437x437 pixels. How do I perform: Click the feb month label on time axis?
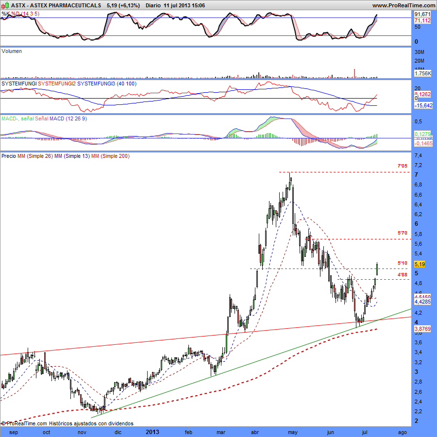188,432
